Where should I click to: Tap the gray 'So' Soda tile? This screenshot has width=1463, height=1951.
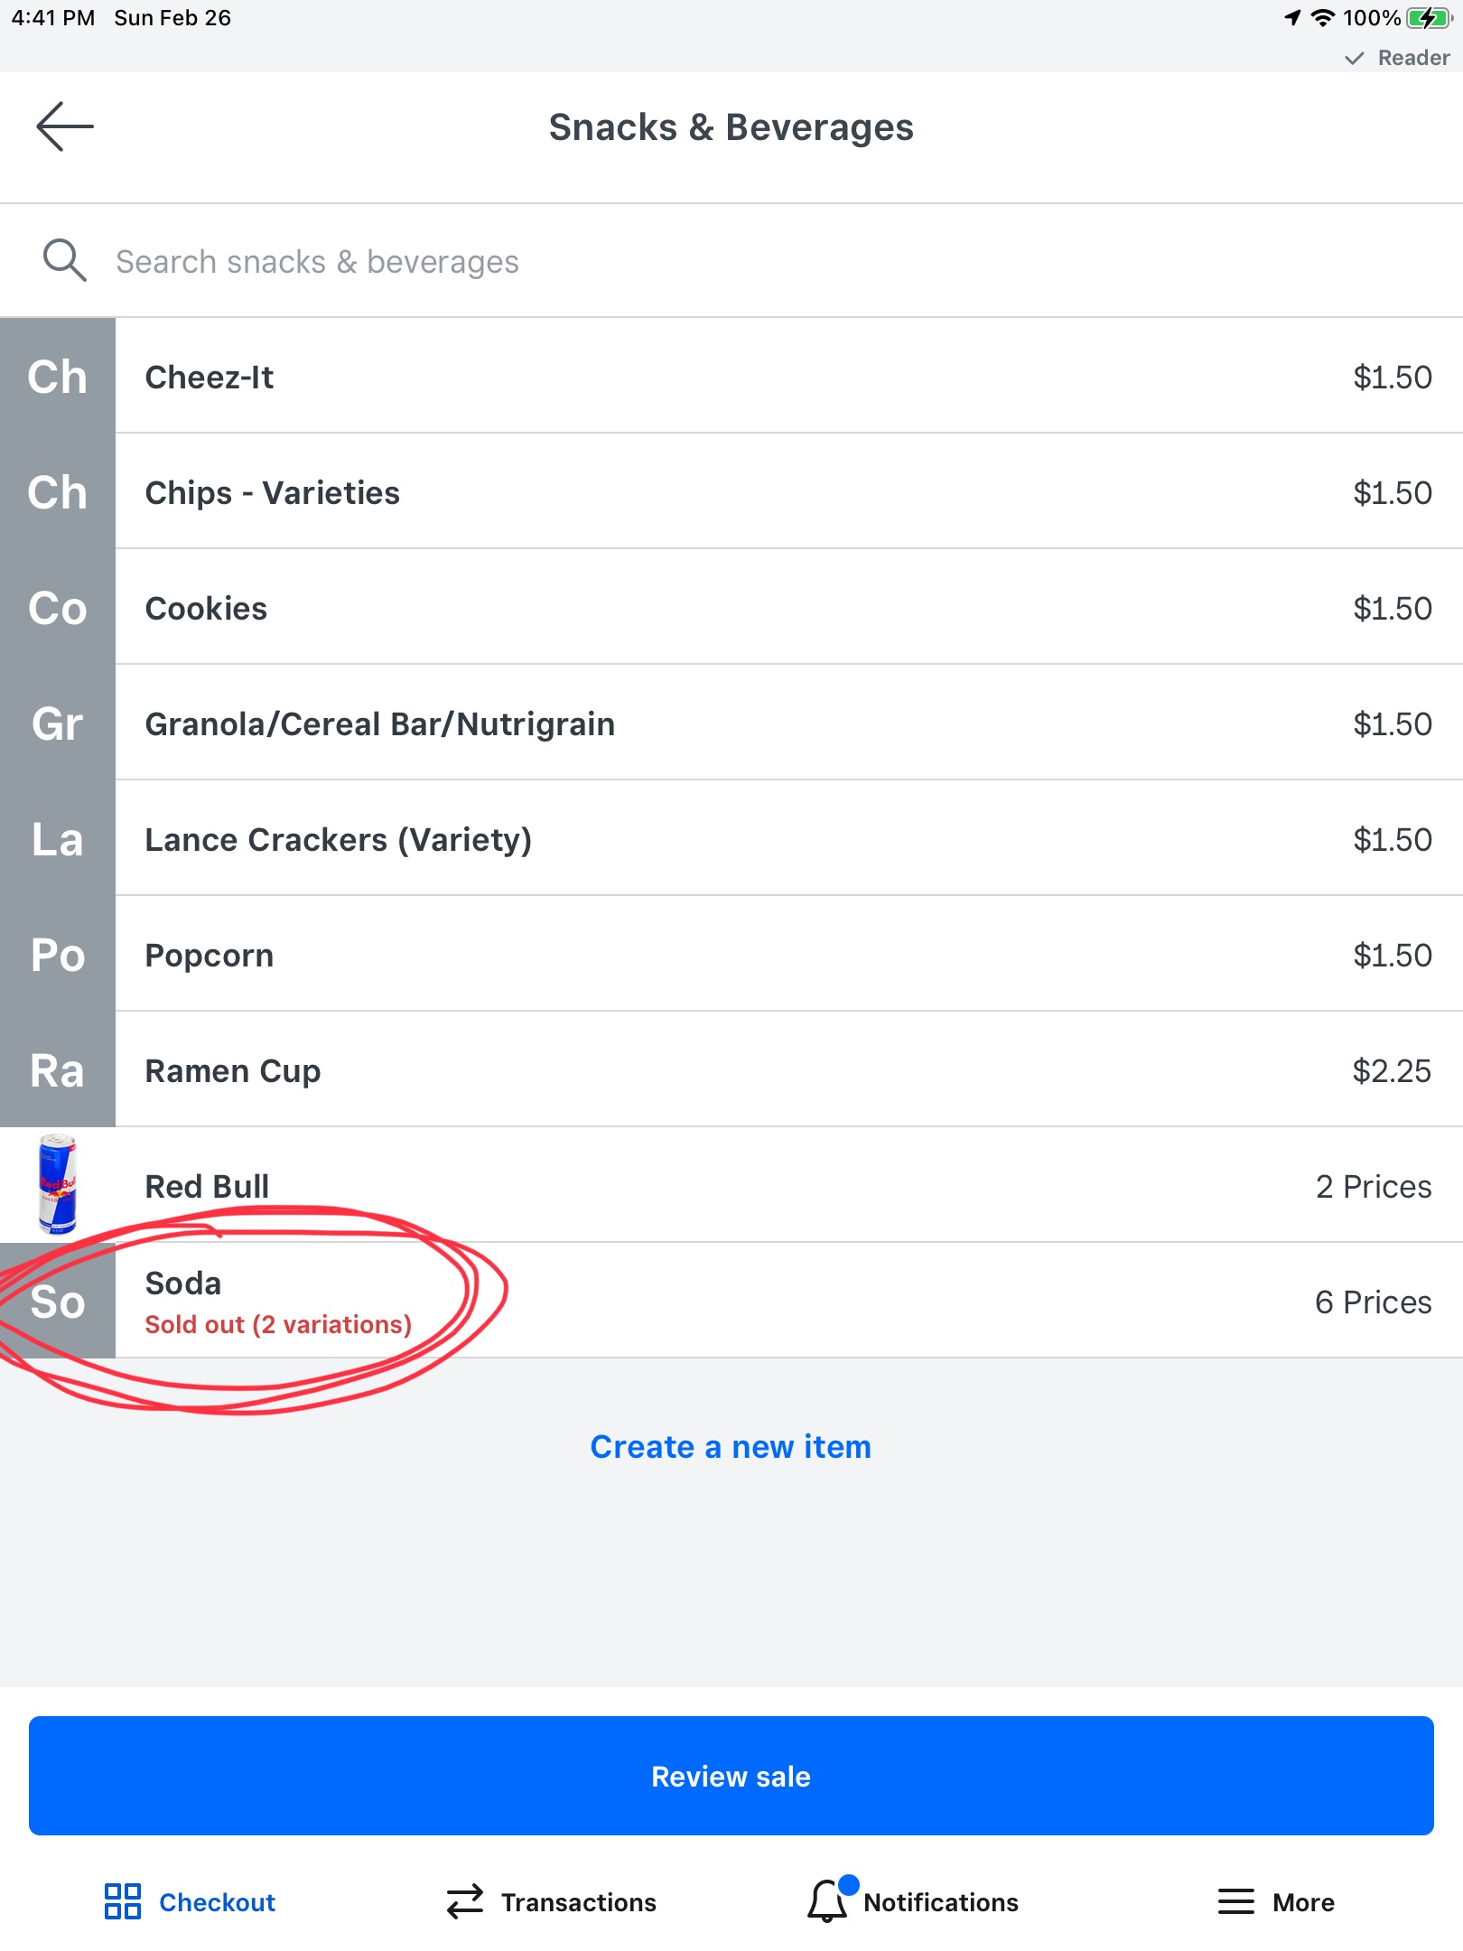(58, 1301)
